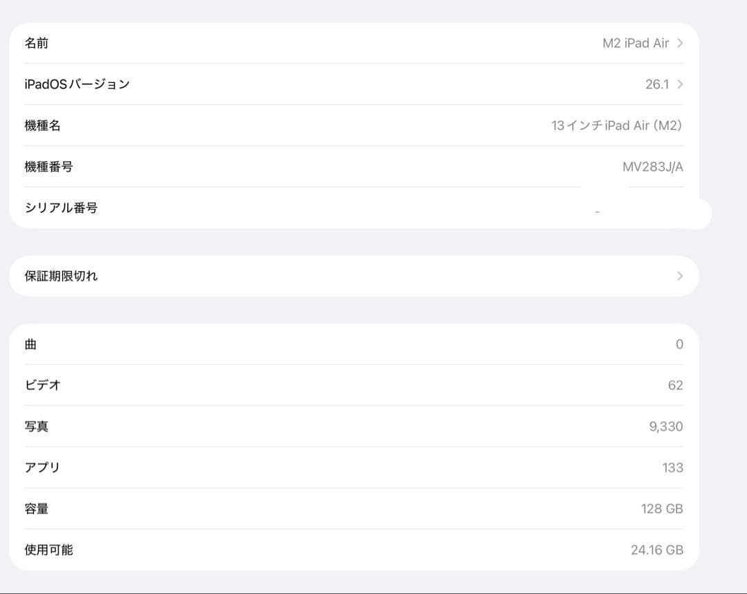Screen dimensions: 747x594
Task: Tap the MV283J/A model number value
Action: [653, 167]
